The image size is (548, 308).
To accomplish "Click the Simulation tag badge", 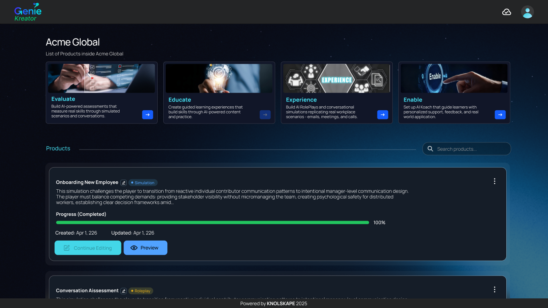I will [x=143, y=182].
